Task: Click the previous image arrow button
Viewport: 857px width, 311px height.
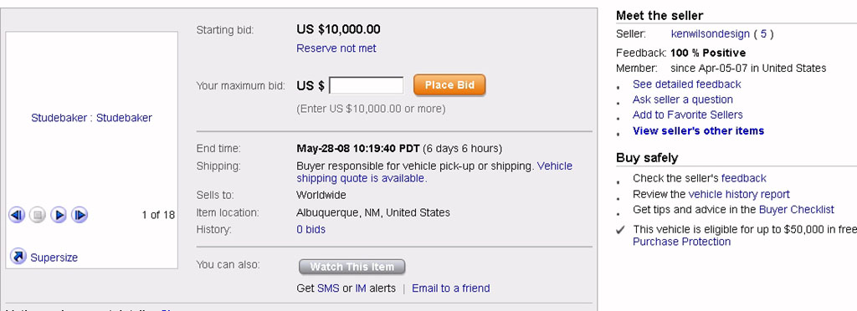Action: (17, 215)
